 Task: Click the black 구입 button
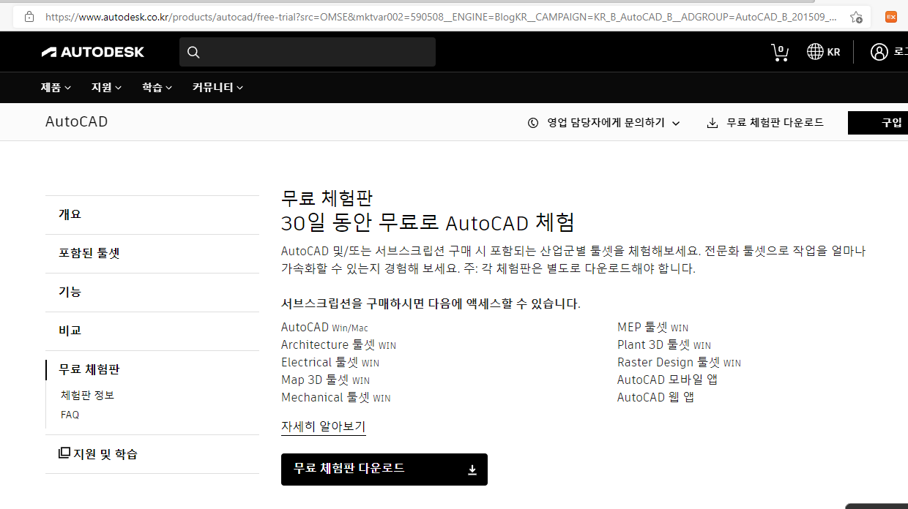point(878,123)
